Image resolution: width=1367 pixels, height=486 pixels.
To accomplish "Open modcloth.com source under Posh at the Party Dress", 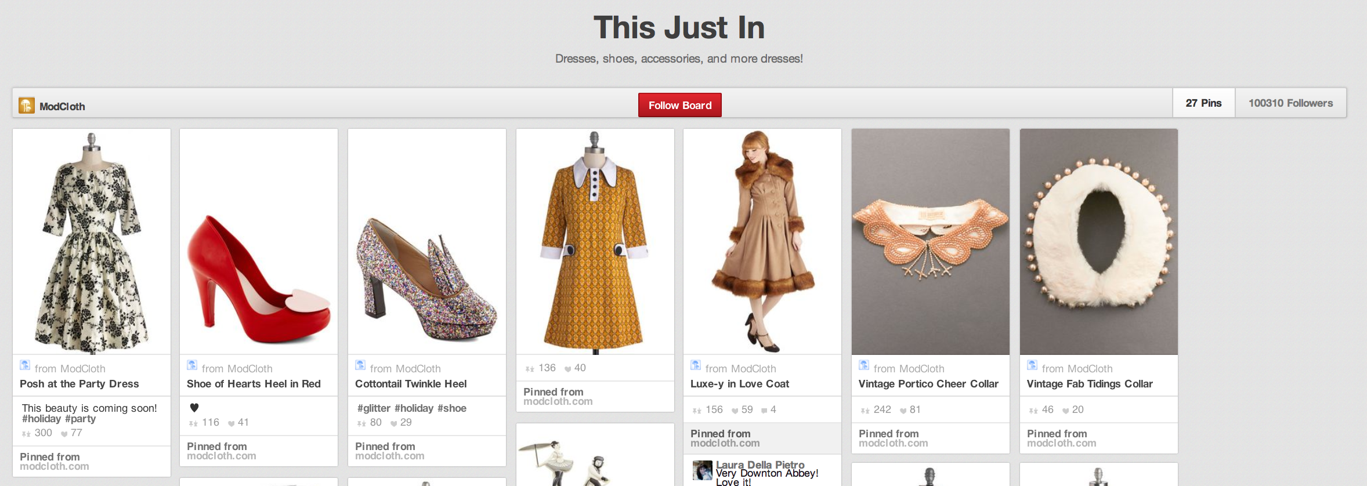I will 55,466.
